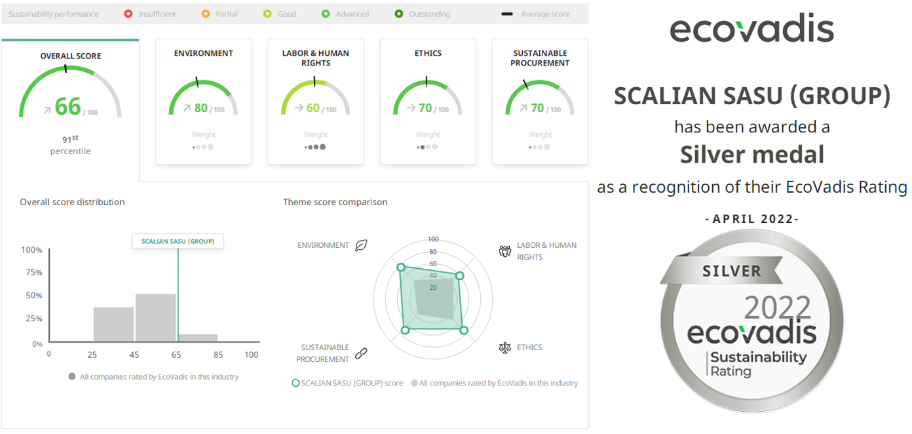Select the Ethics score card
The height and width of the screenshot is (434, 912).
point(428,102)
